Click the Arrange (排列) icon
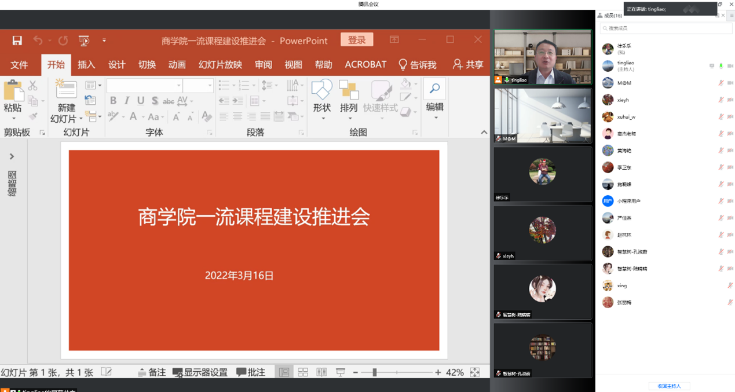Screen dimensions: 735x392 pos(349,91)
